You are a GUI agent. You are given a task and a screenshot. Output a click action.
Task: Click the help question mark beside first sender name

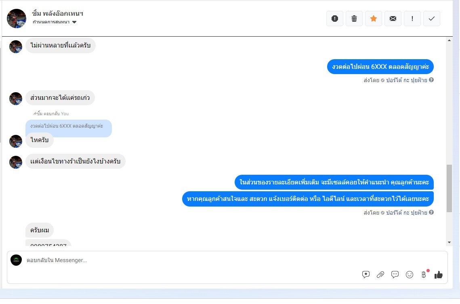(431, 80)
